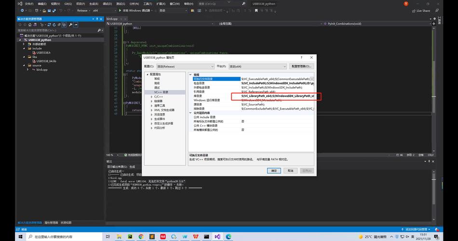Click the 取消 button
This screenshot has width=458, height=241.
pos(290,171)
